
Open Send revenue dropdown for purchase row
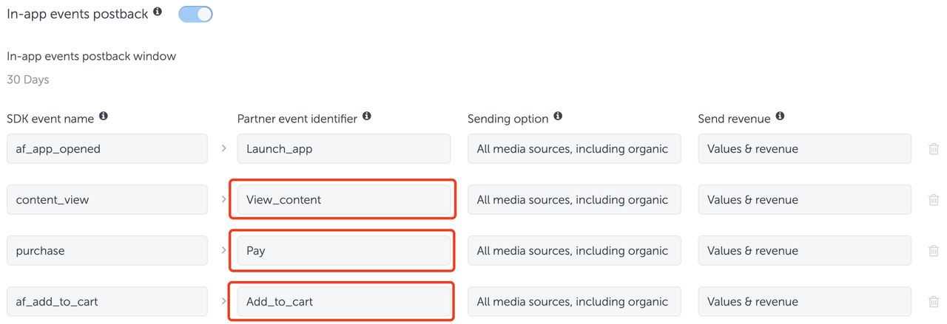pos(805,250)
